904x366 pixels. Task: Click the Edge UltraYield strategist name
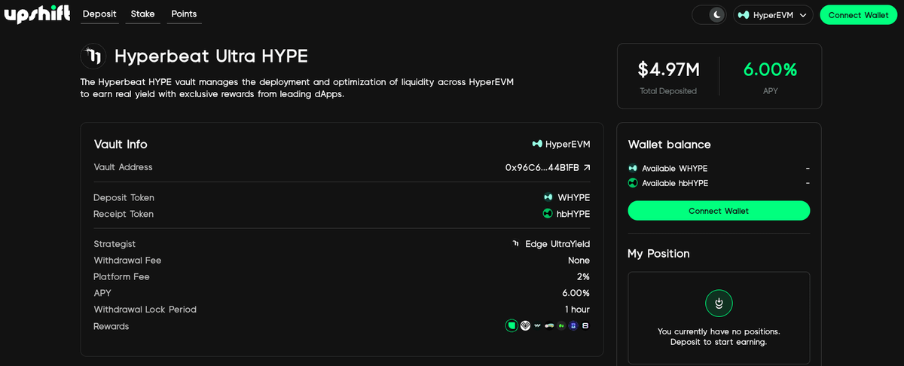557,244
